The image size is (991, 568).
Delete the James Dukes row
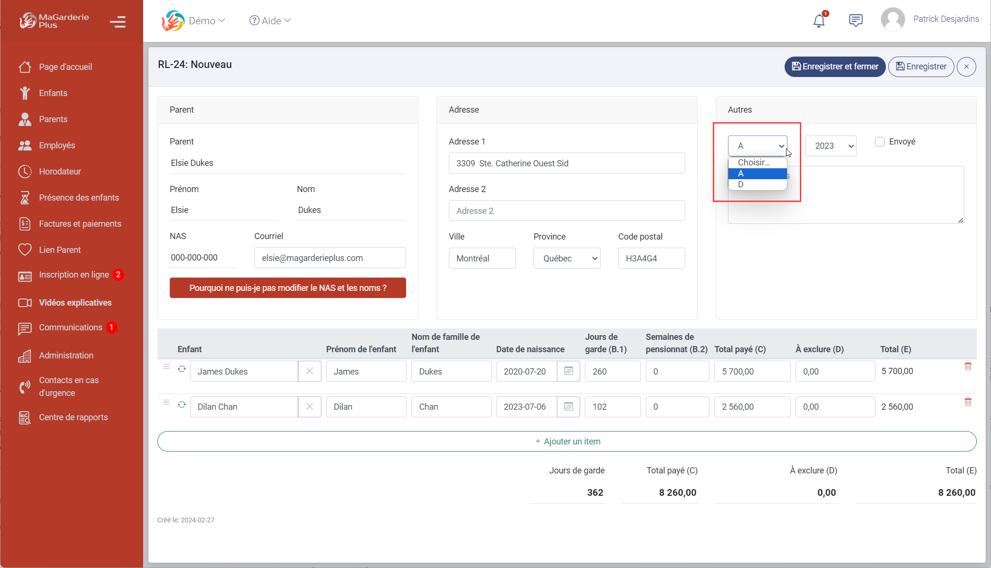pos(968,366)
